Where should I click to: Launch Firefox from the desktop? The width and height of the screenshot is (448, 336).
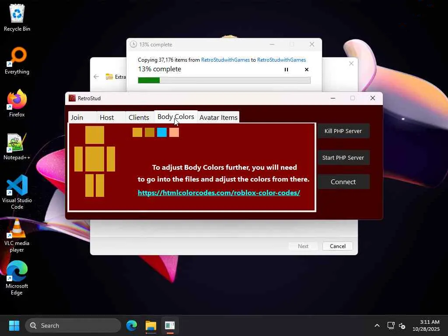click(x=17, y=103)
